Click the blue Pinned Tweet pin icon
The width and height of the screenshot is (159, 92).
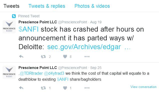(x=14, y=16)
